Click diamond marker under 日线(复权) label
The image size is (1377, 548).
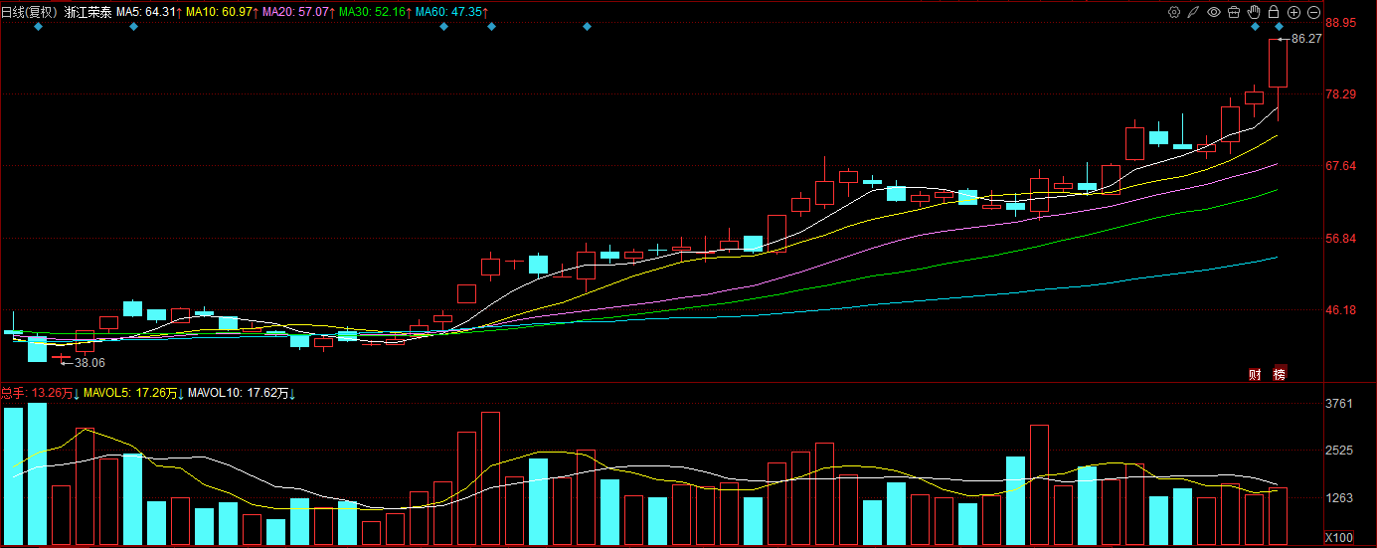38,27
